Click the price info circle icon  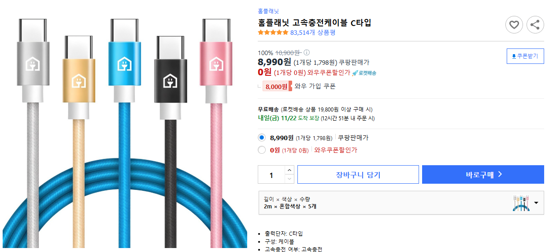307,52
